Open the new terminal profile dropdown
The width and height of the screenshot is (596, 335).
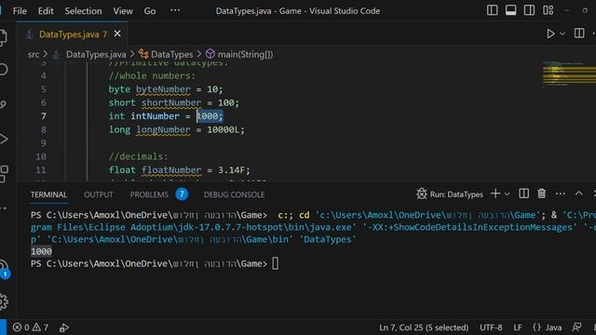tap(507, 194)
